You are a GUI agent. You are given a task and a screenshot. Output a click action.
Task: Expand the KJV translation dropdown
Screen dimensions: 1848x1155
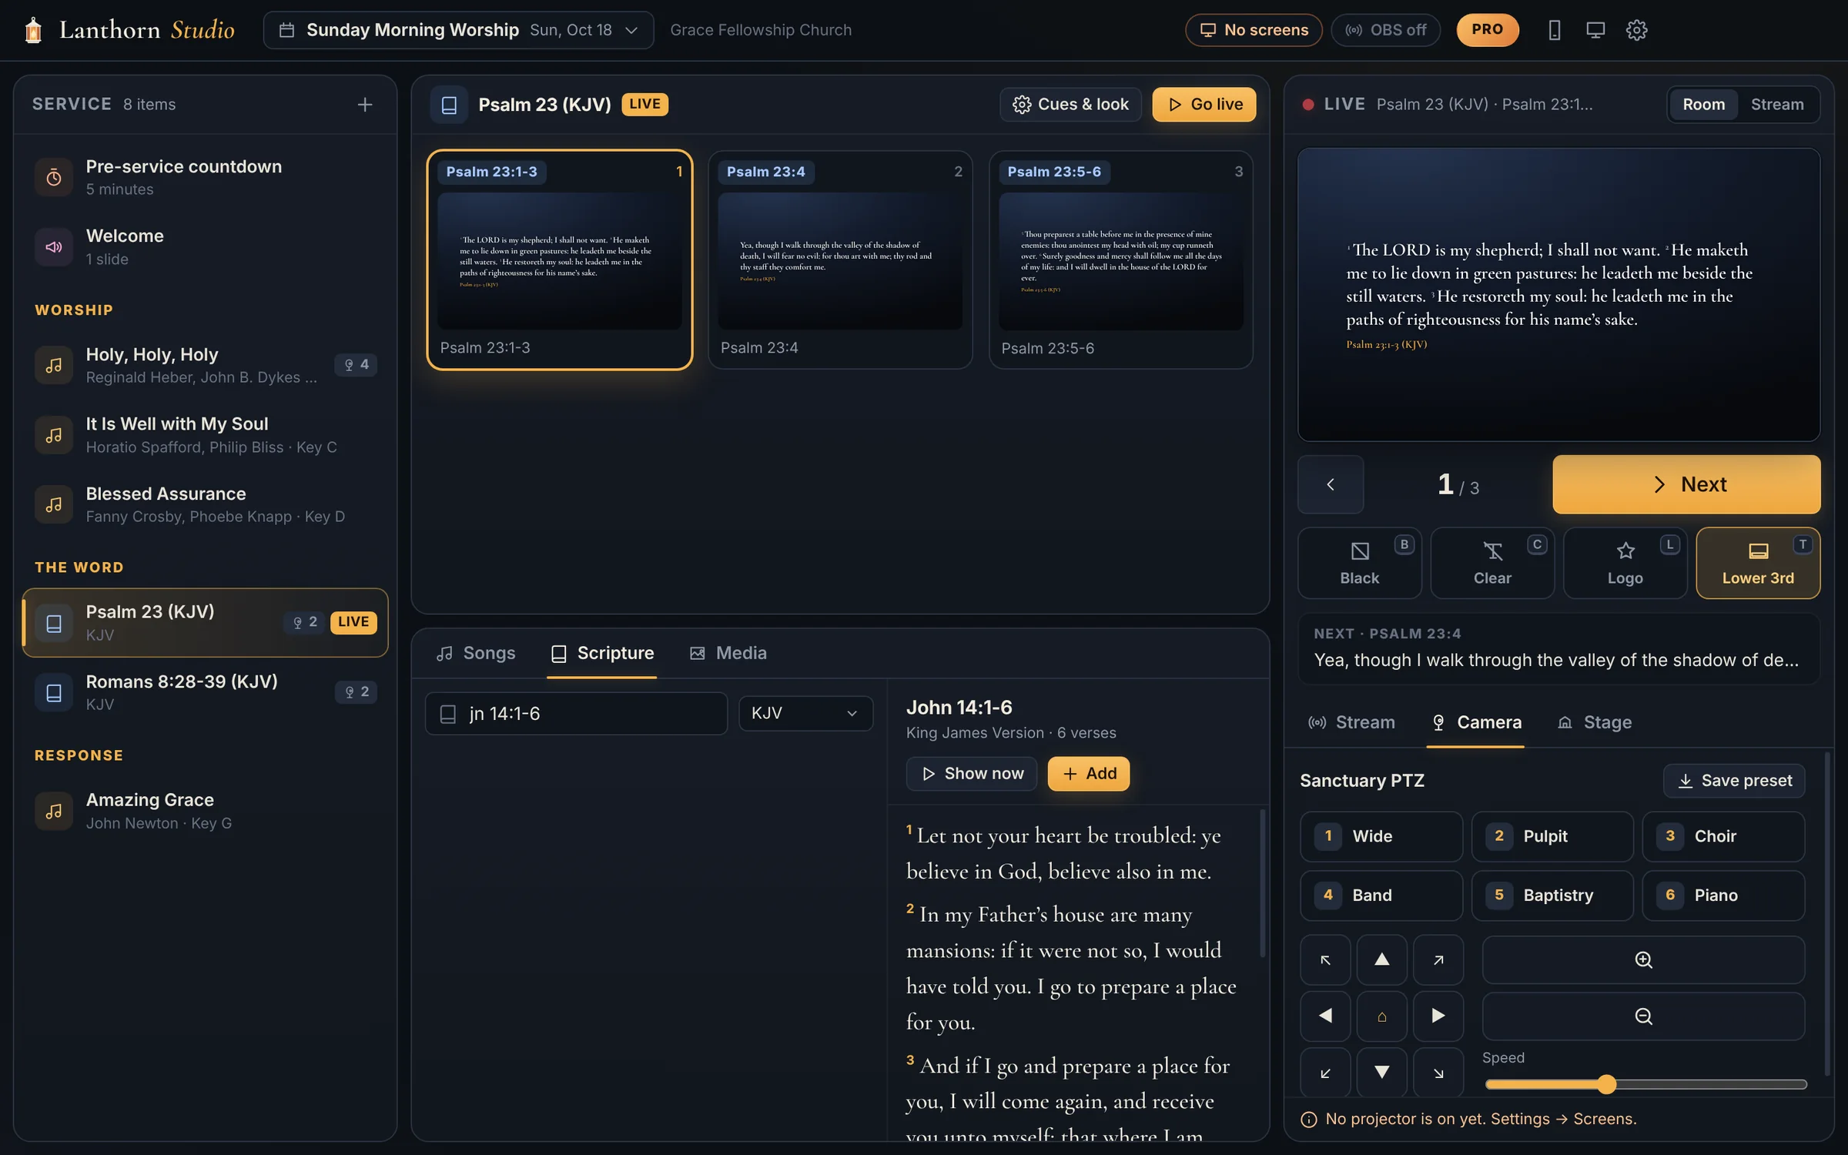click(805, 713)
